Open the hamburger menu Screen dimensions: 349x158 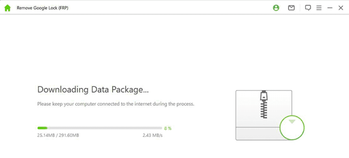click(x=319, y=8)
